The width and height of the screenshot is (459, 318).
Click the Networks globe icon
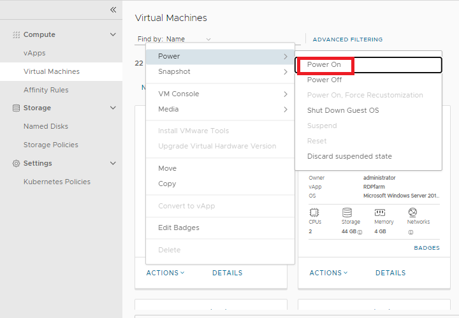(412, 212)
